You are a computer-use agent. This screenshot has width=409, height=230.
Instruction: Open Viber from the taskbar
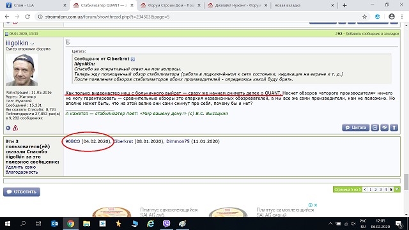click(166, 224)
